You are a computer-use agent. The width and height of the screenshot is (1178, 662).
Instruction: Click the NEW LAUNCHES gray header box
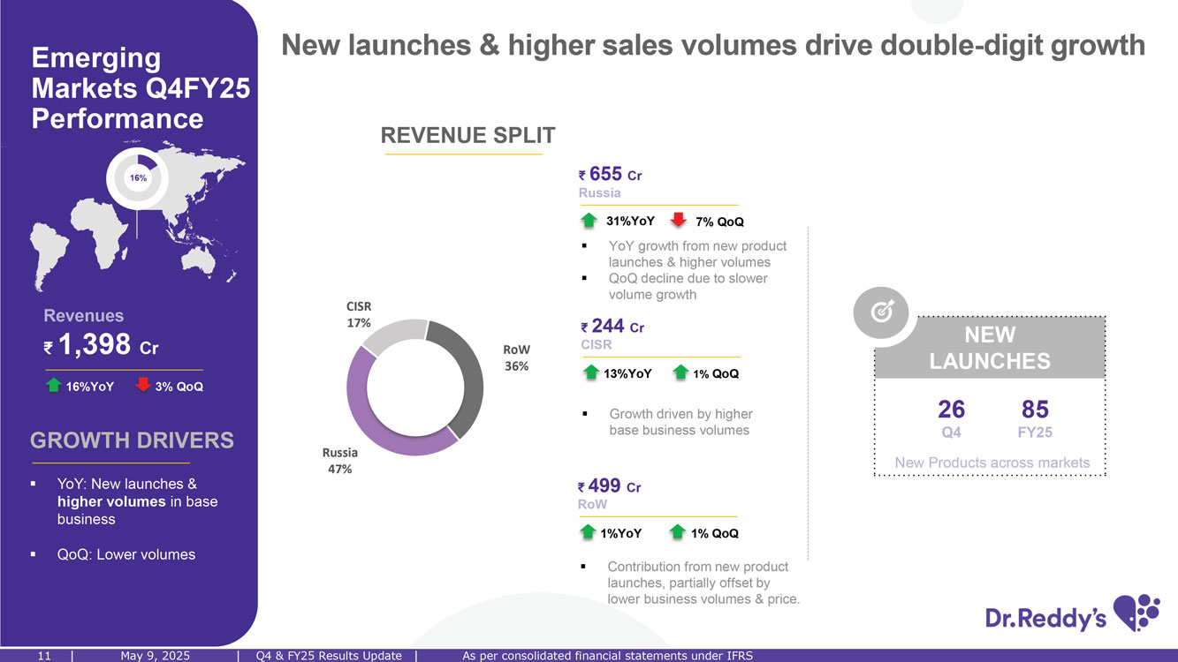[990, 348]
